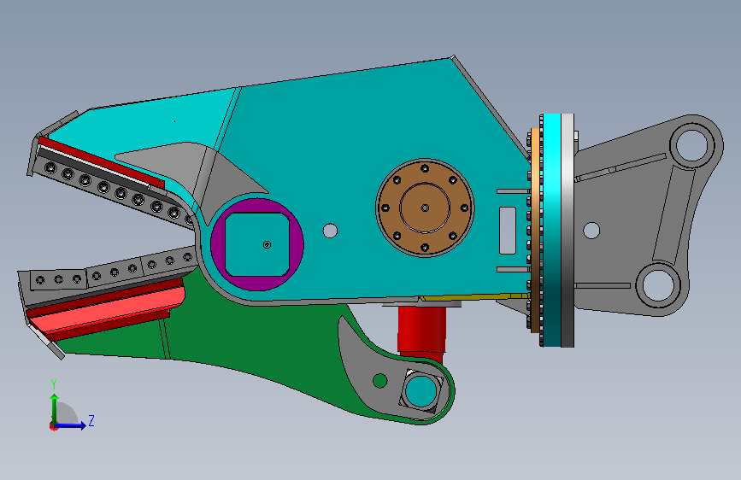Pick the red hydraulic cylinder rod
The height and width of the screenshot is (480, 741).
click(421, 330)
